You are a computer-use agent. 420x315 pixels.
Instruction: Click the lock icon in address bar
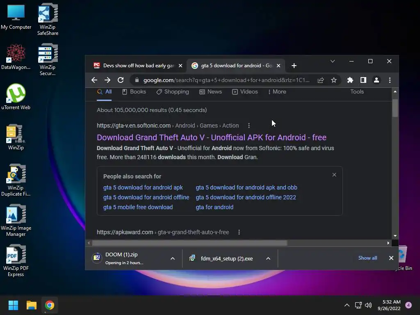137,80
